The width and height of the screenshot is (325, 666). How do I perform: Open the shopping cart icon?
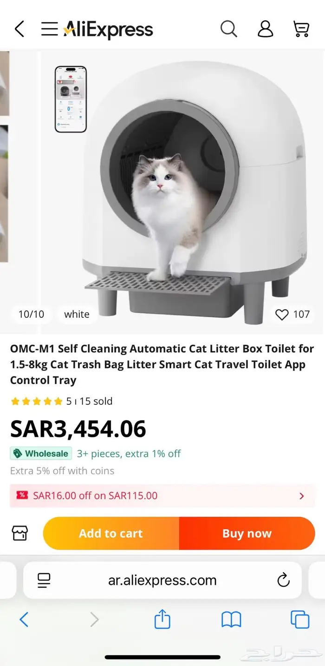(302, 29)
